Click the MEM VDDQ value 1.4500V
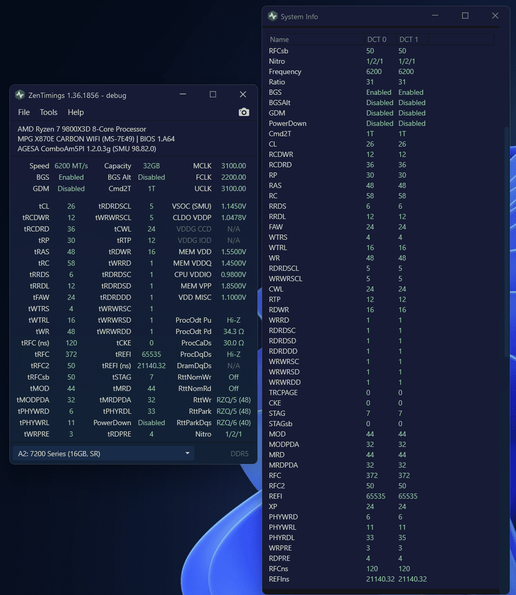 tap(234, 263)
